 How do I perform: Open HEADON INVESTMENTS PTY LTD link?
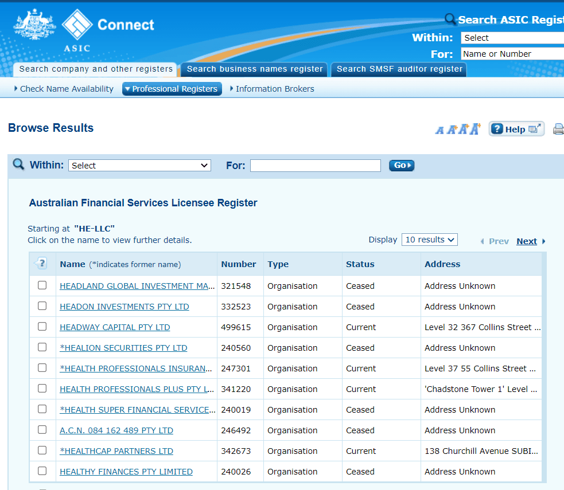point(125,307)
